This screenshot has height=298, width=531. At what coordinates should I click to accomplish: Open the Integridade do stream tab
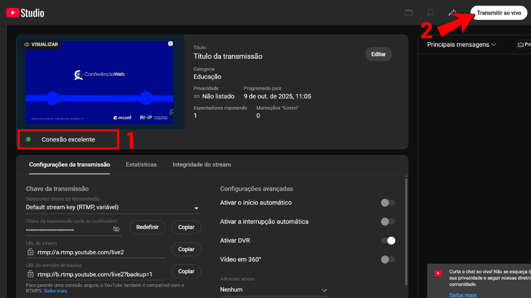coord(202,165)
